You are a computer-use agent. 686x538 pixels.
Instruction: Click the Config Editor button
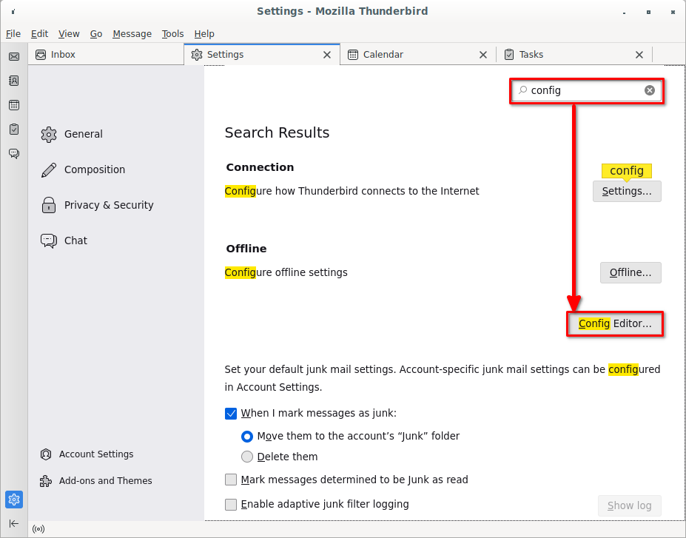tap(615, 324)
